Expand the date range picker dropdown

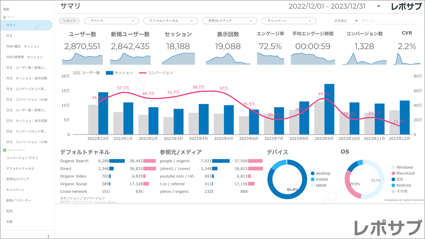tap(379, 6)
